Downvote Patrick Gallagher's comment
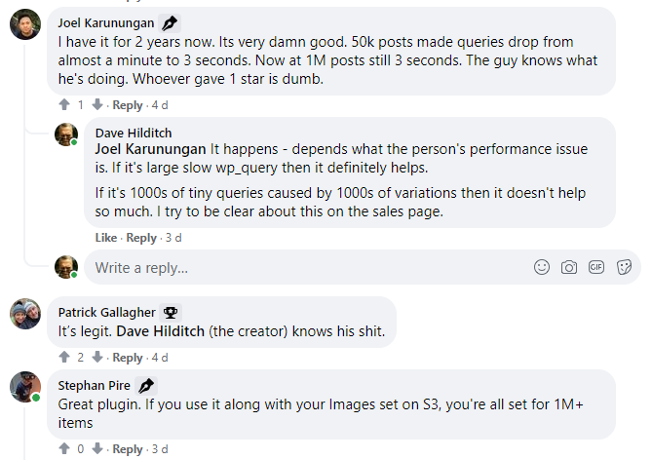Viewport: 652px width, 460px height. [x=96, y=358]
